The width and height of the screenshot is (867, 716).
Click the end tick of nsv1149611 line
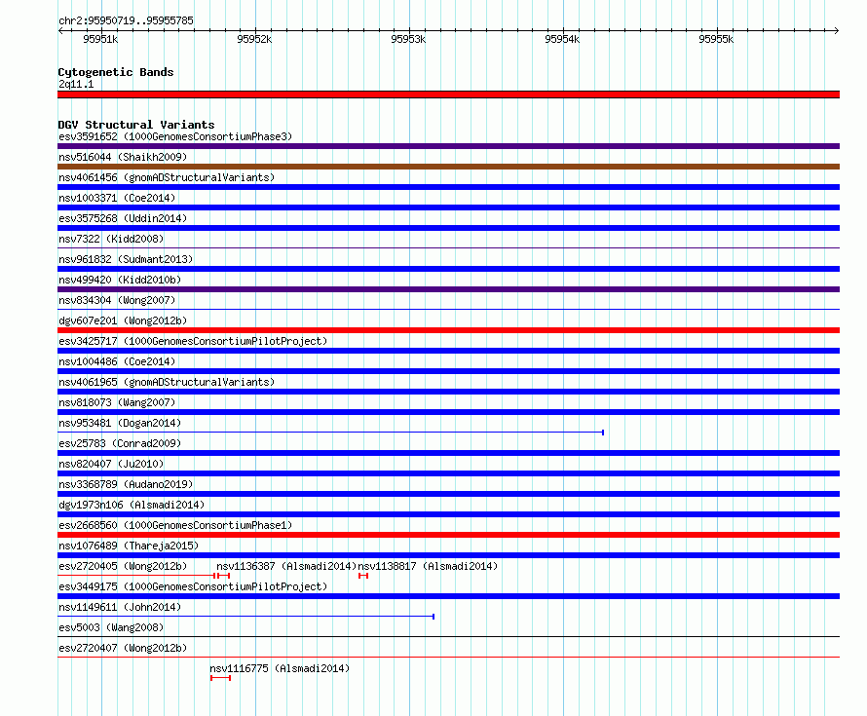(x=433, y=617)
